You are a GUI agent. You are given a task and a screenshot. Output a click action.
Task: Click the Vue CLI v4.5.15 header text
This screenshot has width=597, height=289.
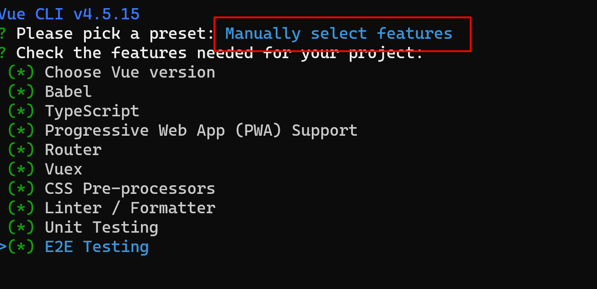(69, 14)
